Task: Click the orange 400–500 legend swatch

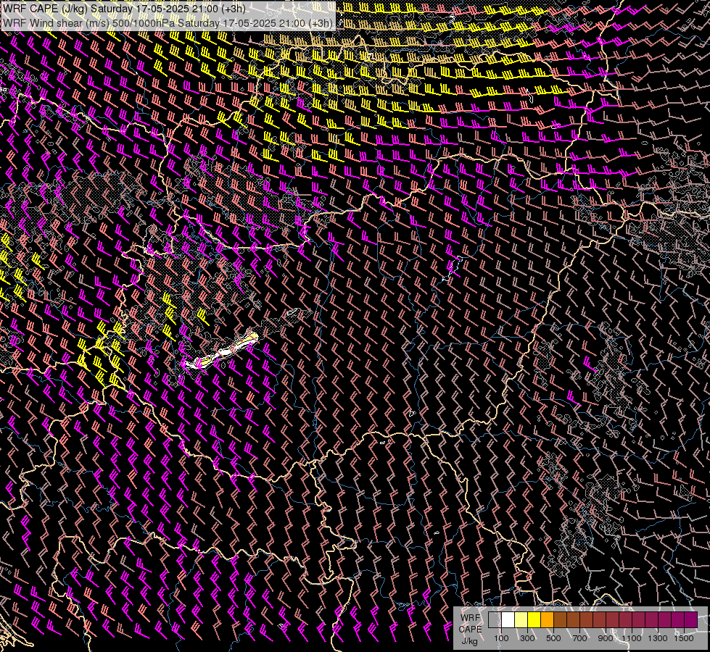Action: (548, 619)
